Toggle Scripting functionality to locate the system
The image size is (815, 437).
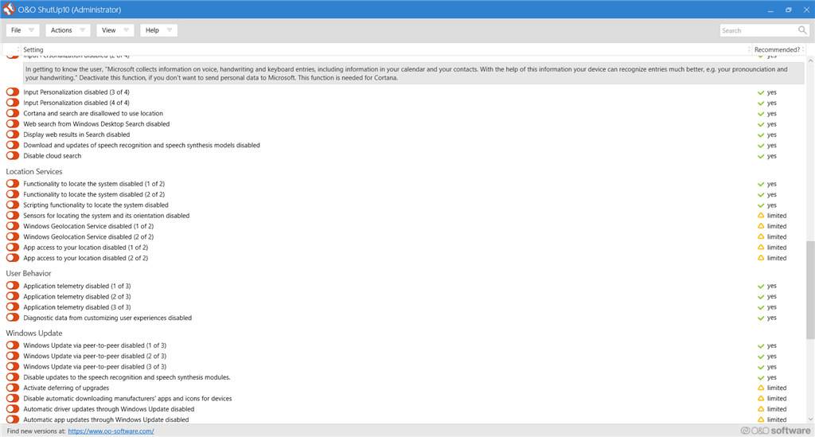[x=13, y=205]
